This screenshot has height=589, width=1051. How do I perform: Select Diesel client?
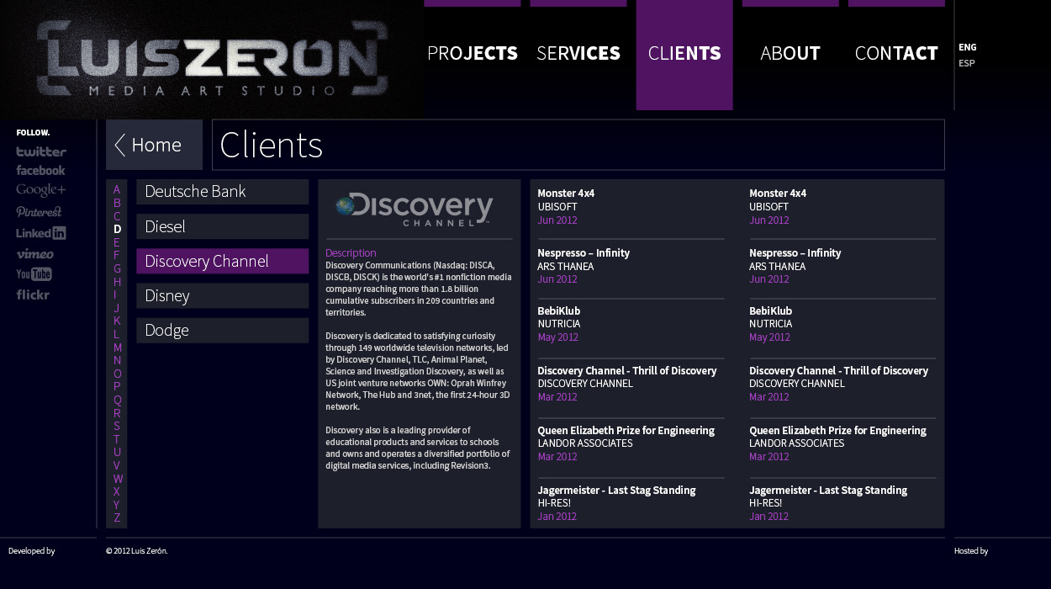[223, 226]
